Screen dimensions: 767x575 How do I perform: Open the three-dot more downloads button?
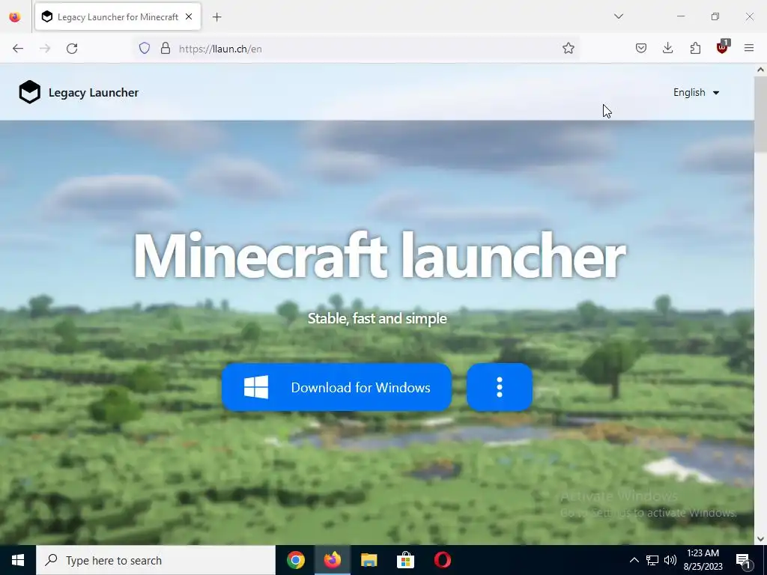click(500, 387)
